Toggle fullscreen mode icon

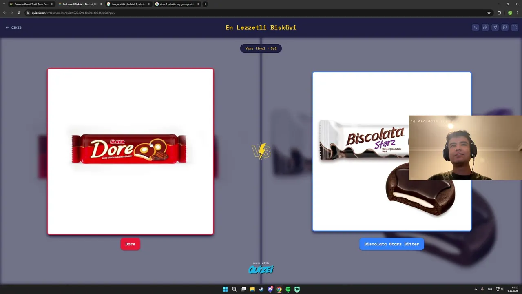pyautogui.click(x=515, y=27)
